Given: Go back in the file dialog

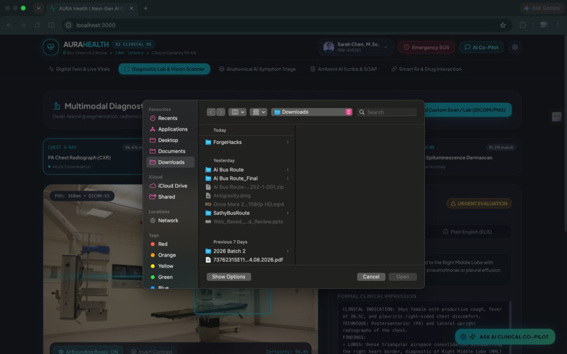Looking at the screenshot, I should (211, 112).
